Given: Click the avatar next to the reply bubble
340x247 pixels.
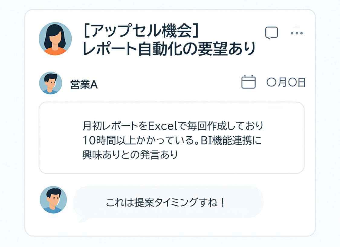Looking at the screenshot, I should [53, 200].
